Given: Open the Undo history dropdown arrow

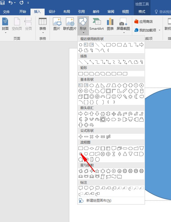Looking at the screenshot, I should pyautogui.click(x=15, y=3).
